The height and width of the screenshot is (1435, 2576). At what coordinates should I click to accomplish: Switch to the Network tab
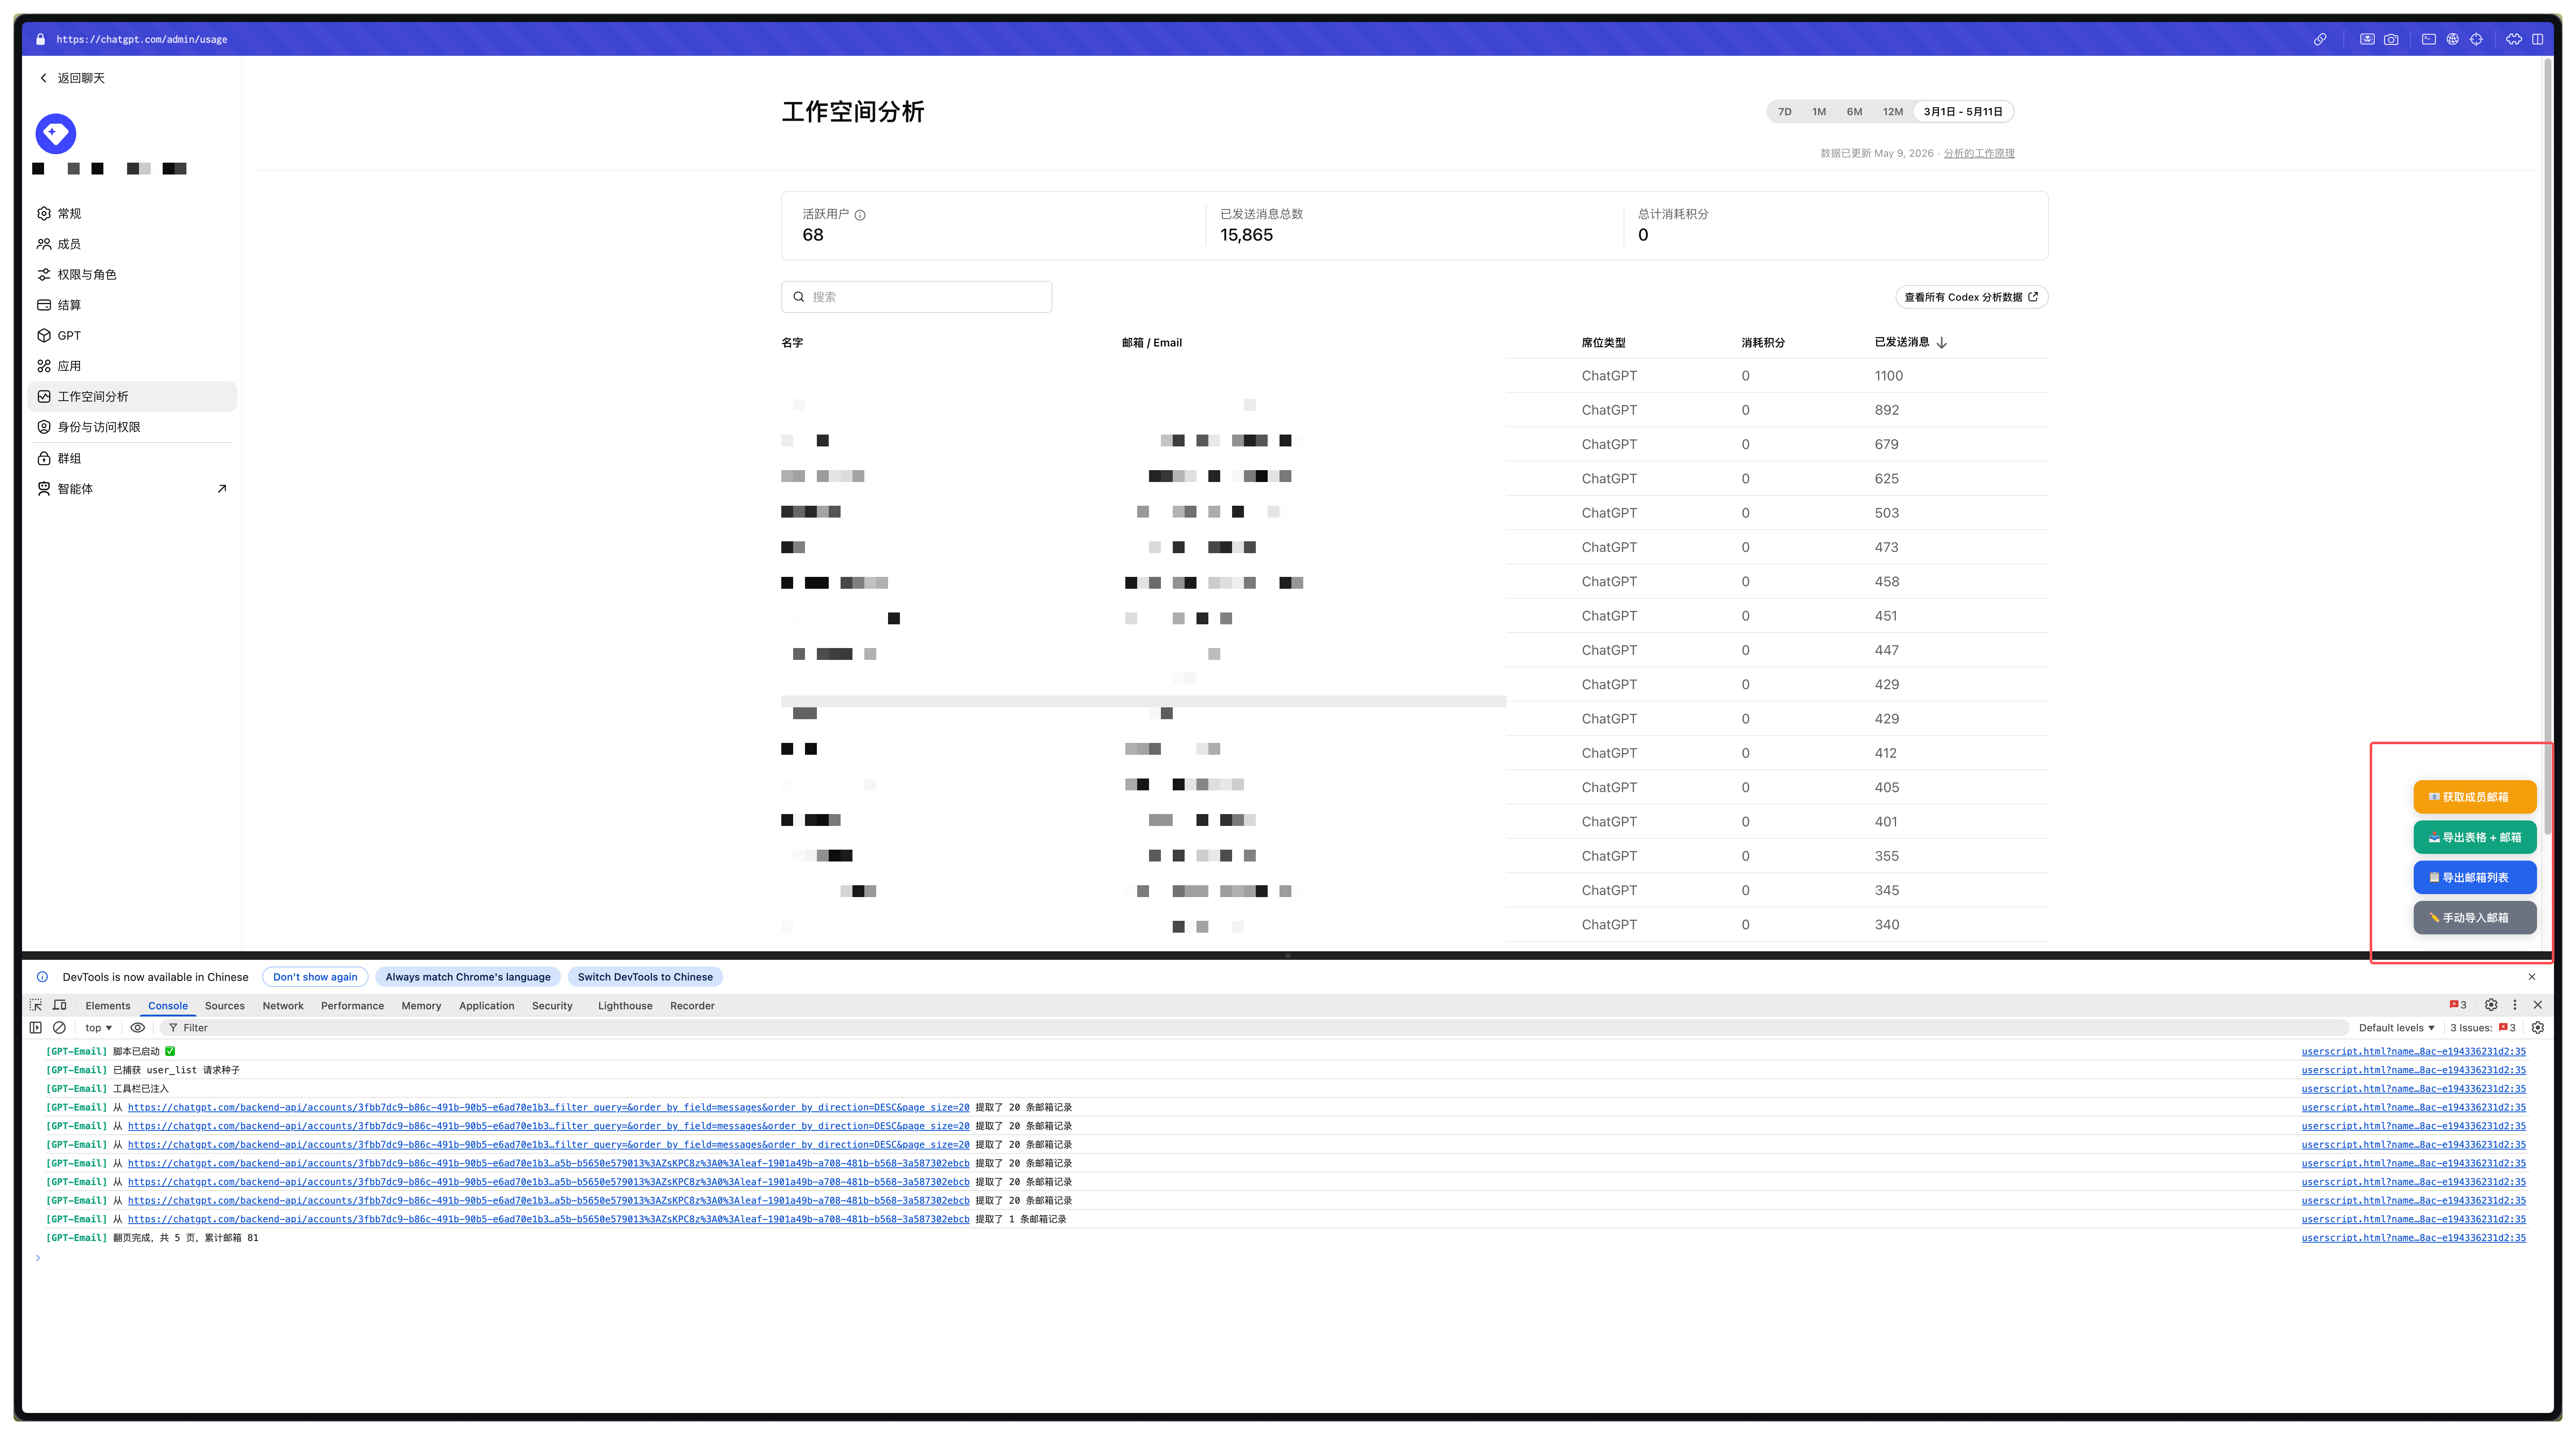click(283, 1006)
